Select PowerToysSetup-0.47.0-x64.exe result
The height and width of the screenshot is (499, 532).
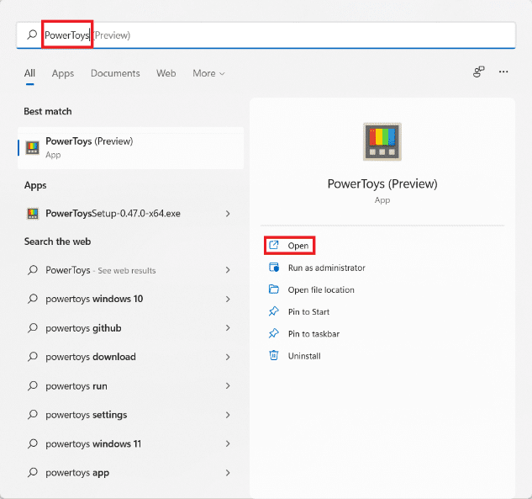coord(130,214)
